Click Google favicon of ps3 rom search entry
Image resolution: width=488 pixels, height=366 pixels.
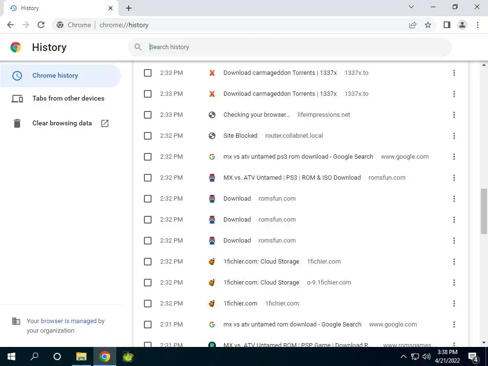coord(212,156)
